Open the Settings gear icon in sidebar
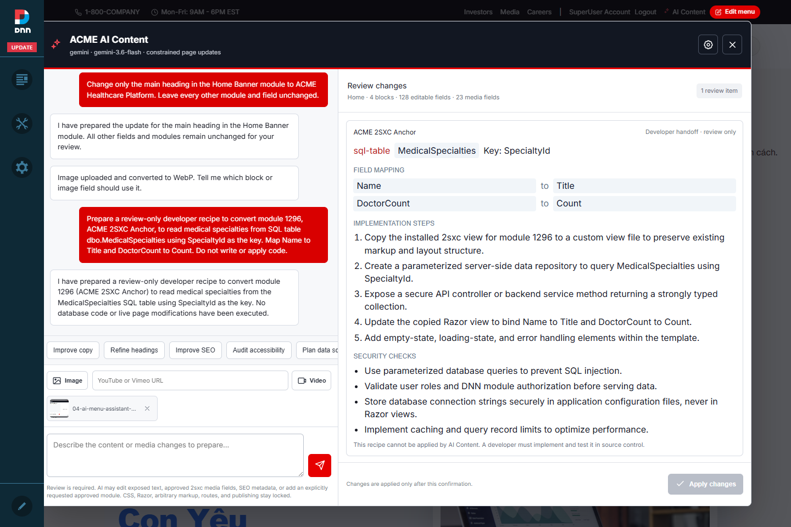The width and height of the screenshot is (791, 527). click(x=22, y=167)
